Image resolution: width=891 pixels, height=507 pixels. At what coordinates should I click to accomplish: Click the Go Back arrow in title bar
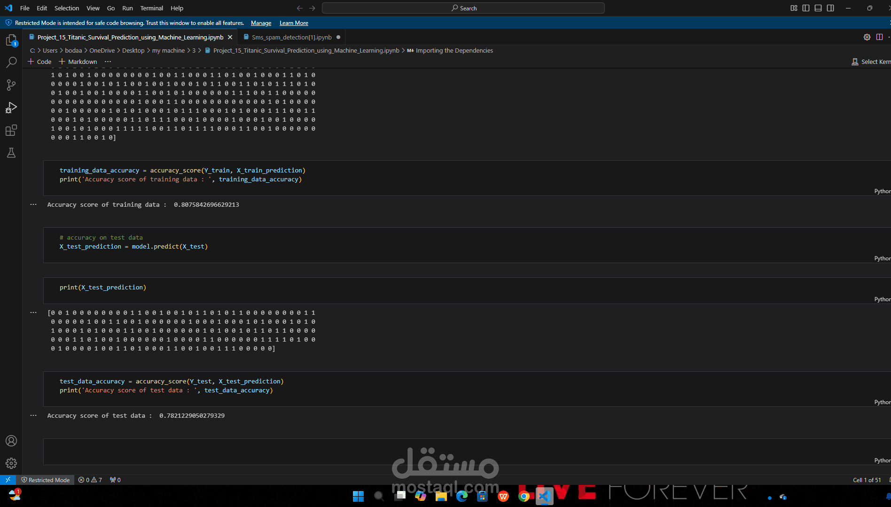coord(300,8)
